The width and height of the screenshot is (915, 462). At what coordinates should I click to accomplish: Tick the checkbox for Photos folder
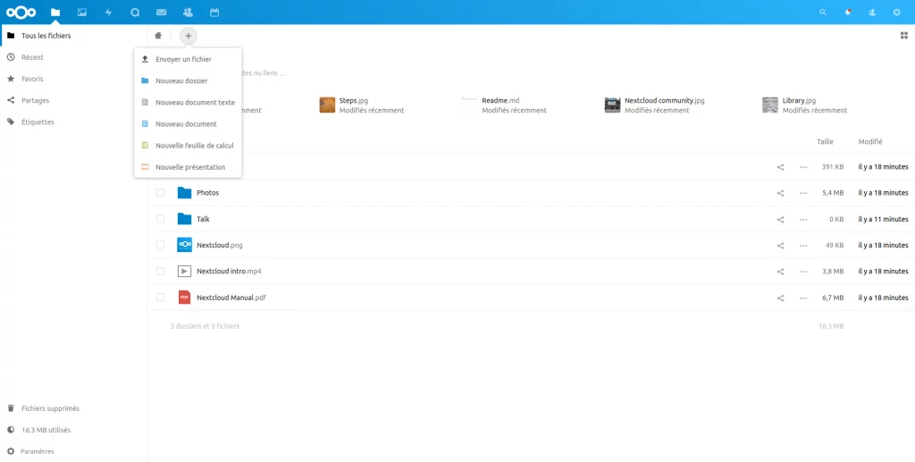pyautogui.click(x=161, y=192)
